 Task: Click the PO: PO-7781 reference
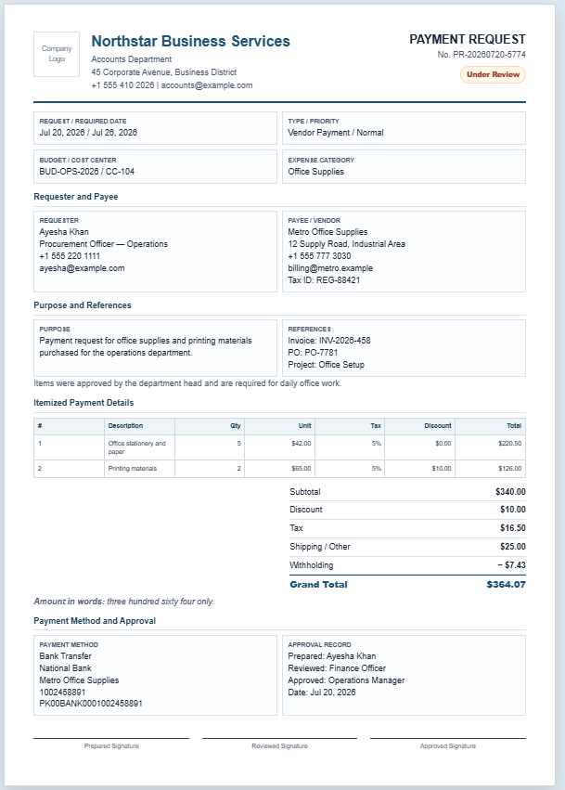click(x=313, y=353)
